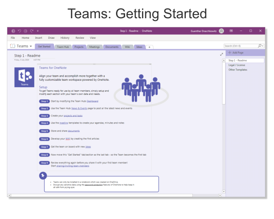Expand the Teams notebook dropdown
Image resolution: width=274 pixels, height=219 pixels.
(31, 46)
